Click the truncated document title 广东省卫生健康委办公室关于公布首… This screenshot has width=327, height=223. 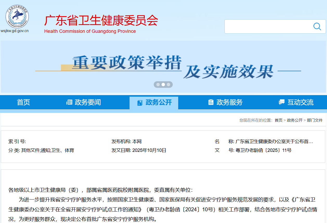click(x=274, y=142)
